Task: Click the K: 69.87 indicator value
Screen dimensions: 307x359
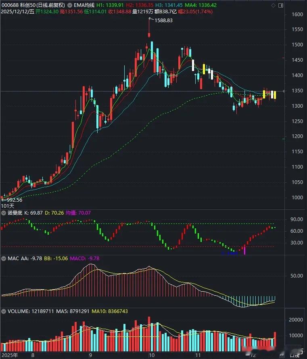Action: tap(33, 213)
